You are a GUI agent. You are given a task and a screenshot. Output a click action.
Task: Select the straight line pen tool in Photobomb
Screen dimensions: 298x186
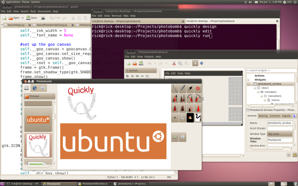coord(175,89)
